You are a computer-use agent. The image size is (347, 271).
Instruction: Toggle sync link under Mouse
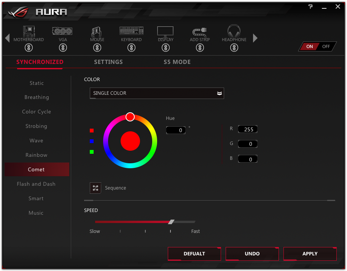coord(97,48)
